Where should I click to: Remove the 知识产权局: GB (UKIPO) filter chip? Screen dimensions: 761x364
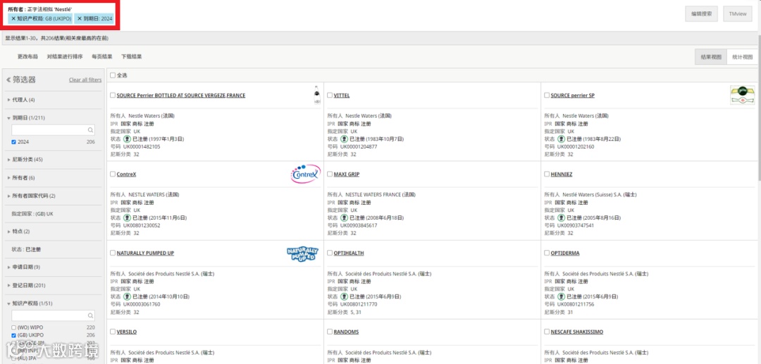13,18
